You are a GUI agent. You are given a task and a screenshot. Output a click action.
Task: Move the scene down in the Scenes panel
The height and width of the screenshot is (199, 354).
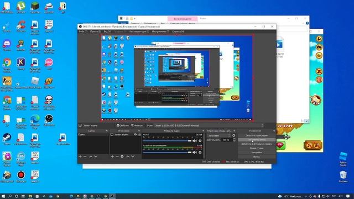pos(96,156)
